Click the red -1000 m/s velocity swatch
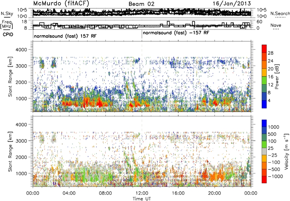This screenshot has width=290, height=201. click(x=264, y=180)
